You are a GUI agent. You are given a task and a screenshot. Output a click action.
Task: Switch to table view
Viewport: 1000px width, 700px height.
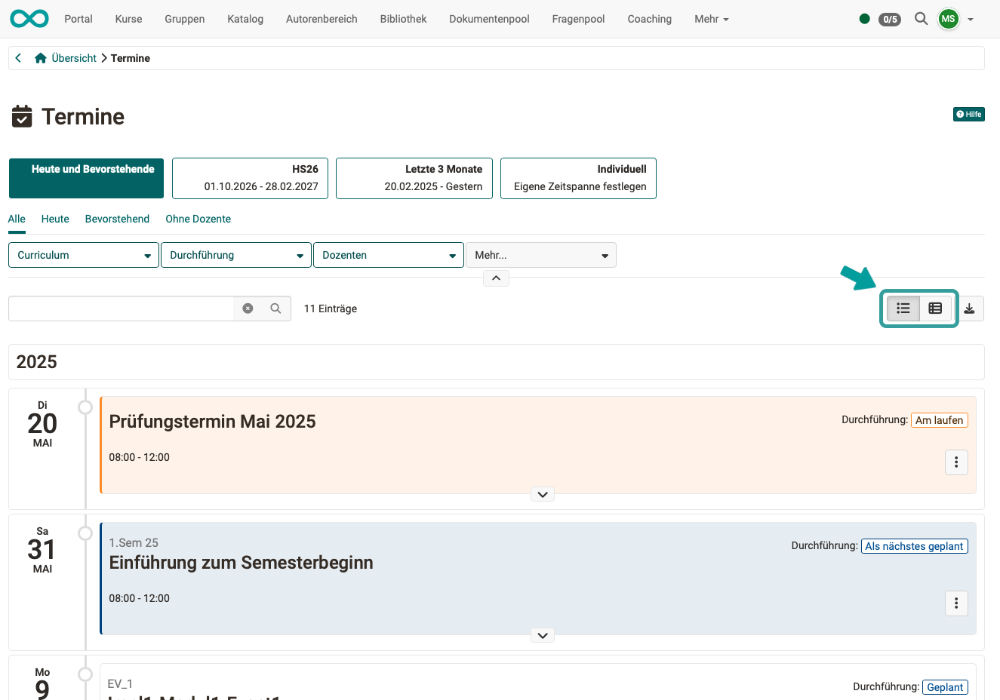tap(935, 308)
